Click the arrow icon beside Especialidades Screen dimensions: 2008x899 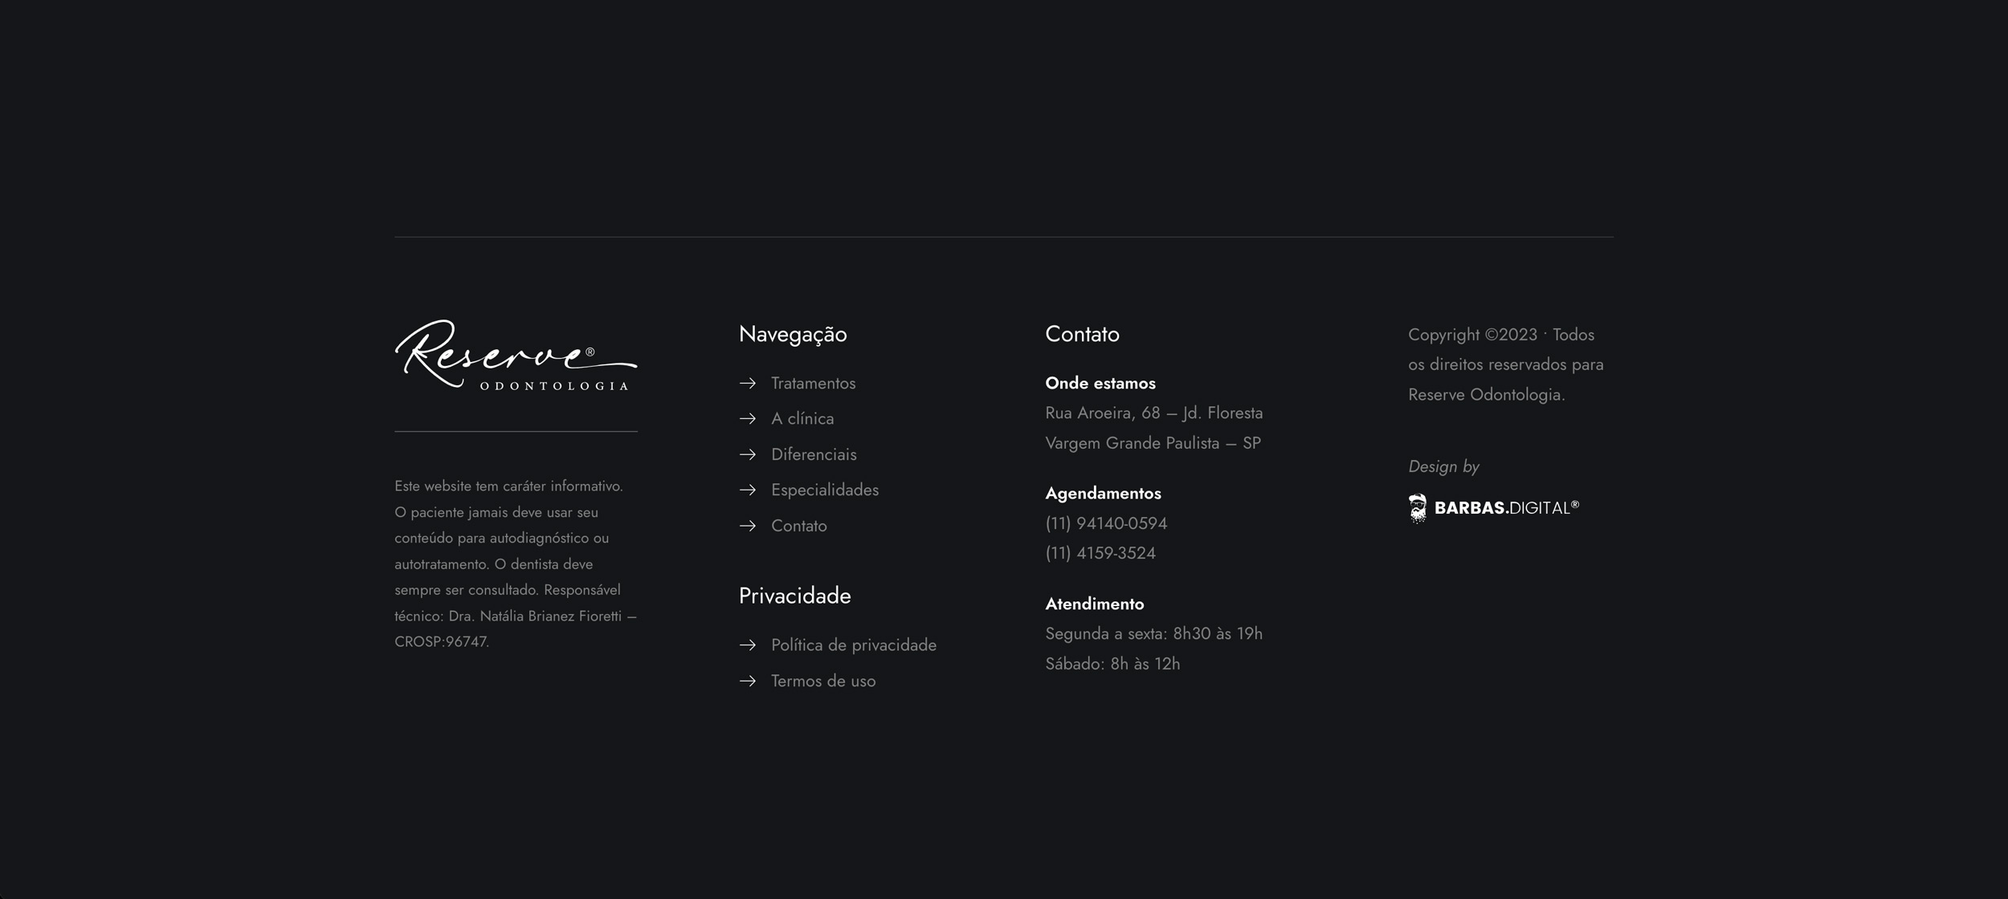pos(748,490)
